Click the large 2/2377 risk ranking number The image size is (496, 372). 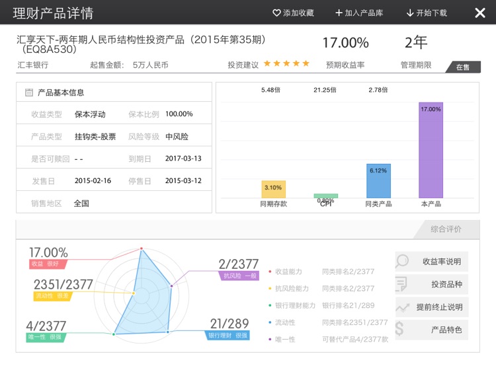(239, 264)
